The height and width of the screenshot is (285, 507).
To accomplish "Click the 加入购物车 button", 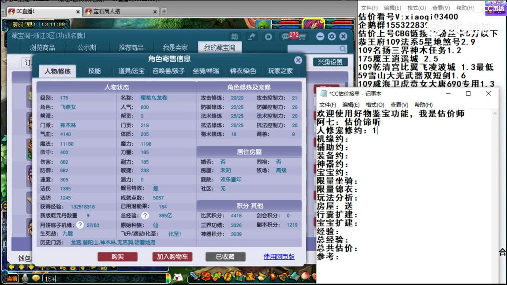I will 172,256.
